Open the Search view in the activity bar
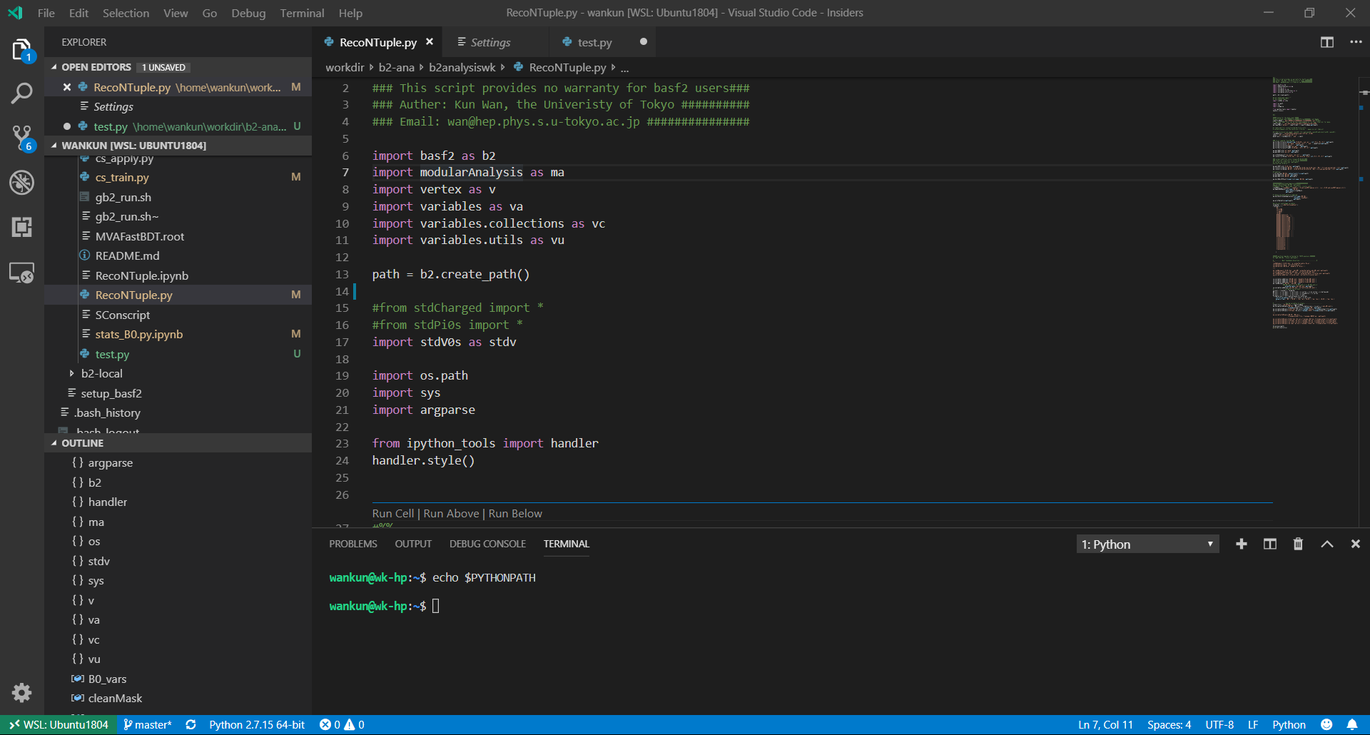The image size is (1370, 735). tap(22, 93)
